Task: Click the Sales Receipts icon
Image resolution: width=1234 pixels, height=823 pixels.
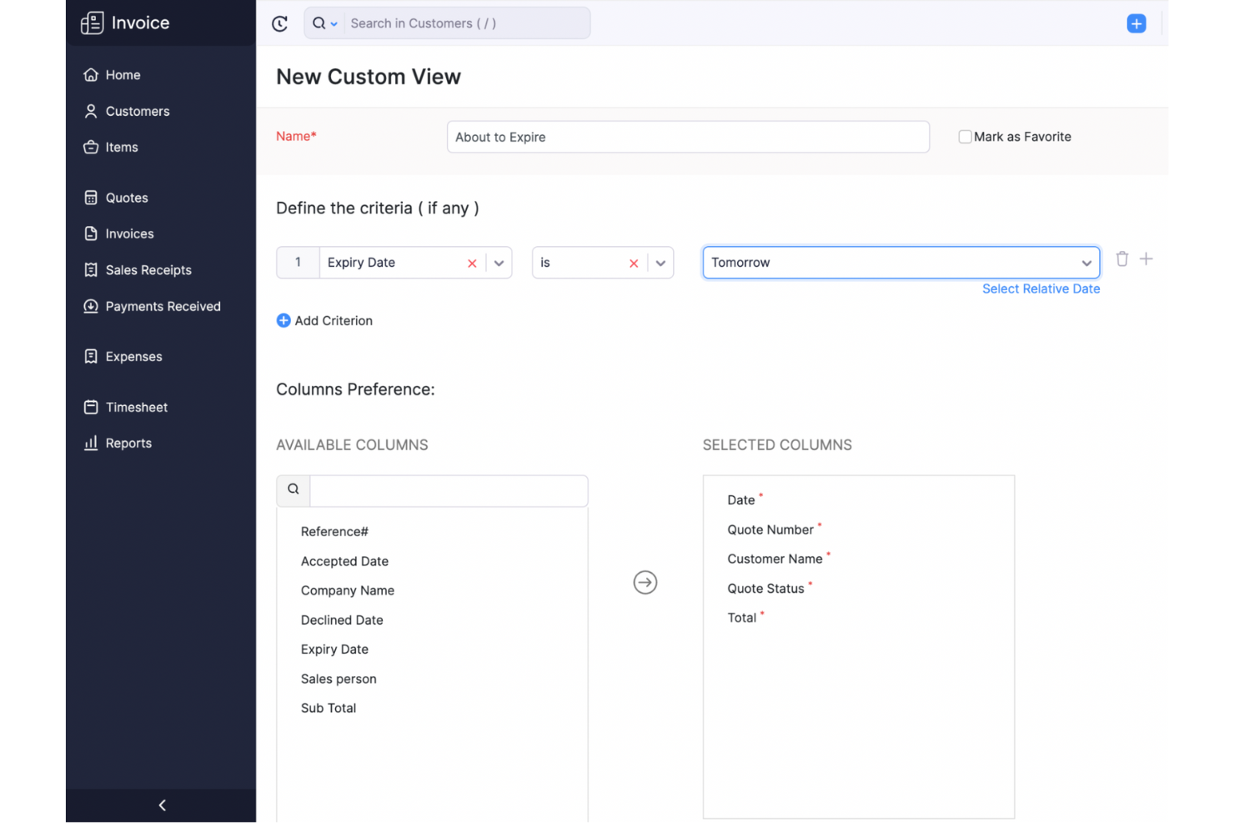Action: coord(91,270)
